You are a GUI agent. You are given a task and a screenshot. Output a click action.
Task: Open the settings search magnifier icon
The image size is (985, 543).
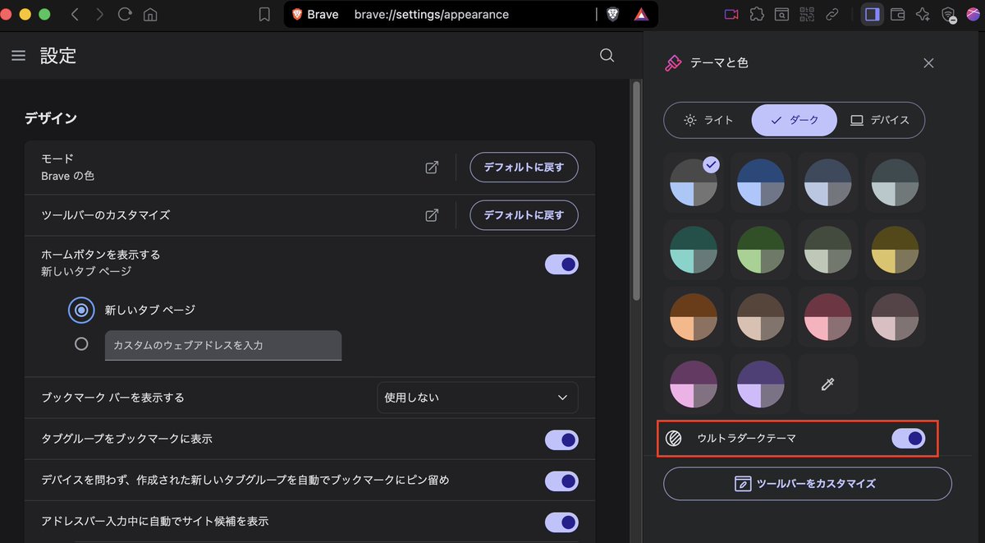pyautogui.click(x=607, y=55)
